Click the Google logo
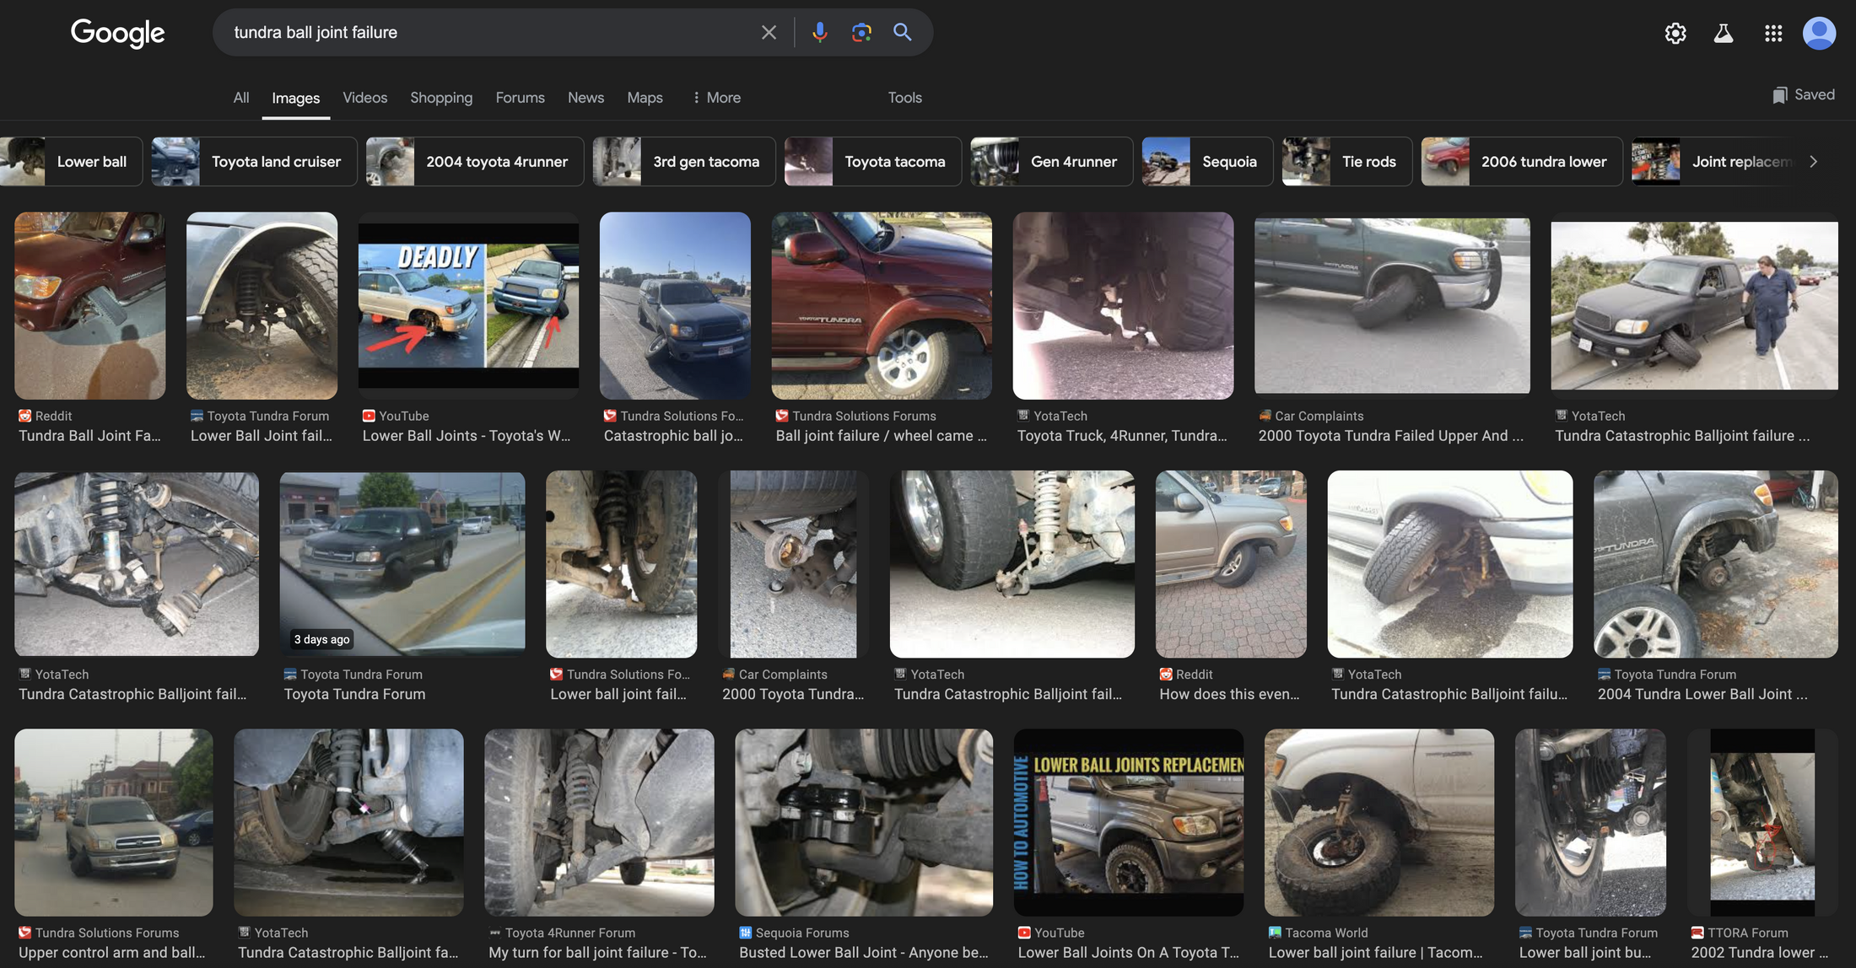Image resolution: width=1856 pixels, height=968 pixels. click(x=117, y=33)
